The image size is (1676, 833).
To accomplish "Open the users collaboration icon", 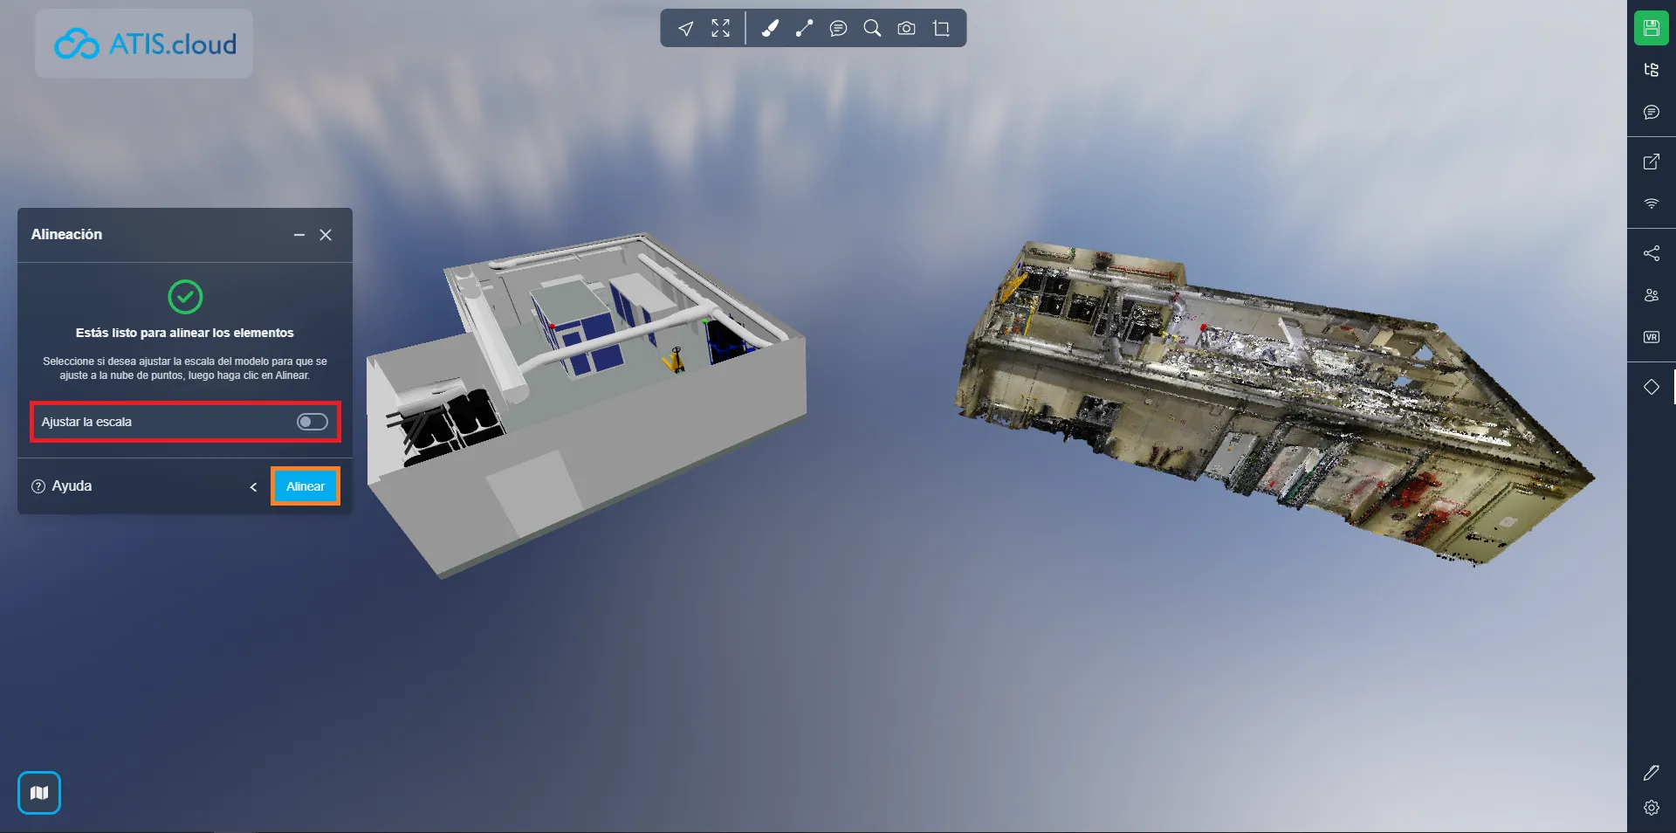I will click(1652, 295).
